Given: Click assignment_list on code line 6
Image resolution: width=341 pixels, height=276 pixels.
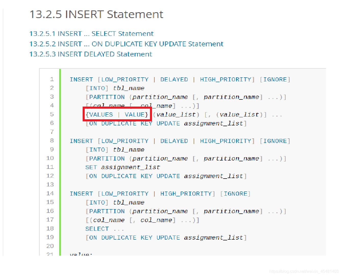Looking at the screenshot, I should tap(213, 123).
